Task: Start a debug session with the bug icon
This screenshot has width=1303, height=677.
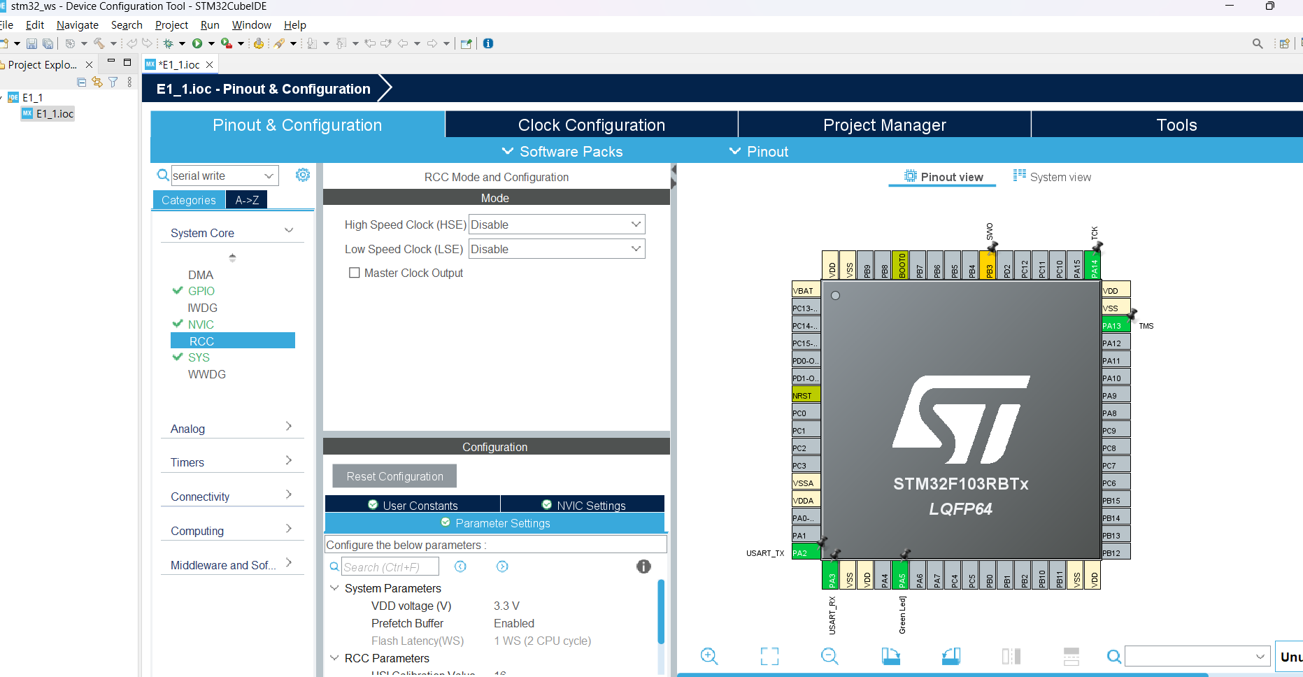Action: click(x=168, y=43)
